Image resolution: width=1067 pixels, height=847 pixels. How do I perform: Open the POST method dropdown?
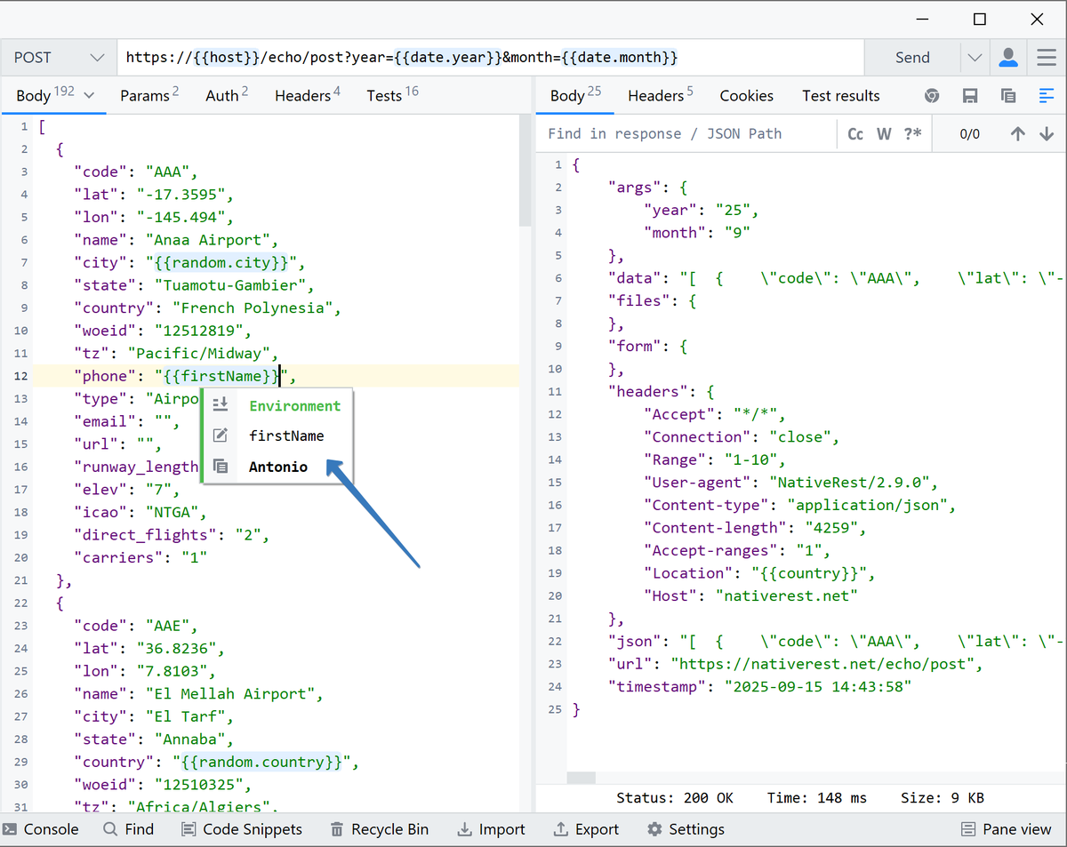click(x=59, y=58)
